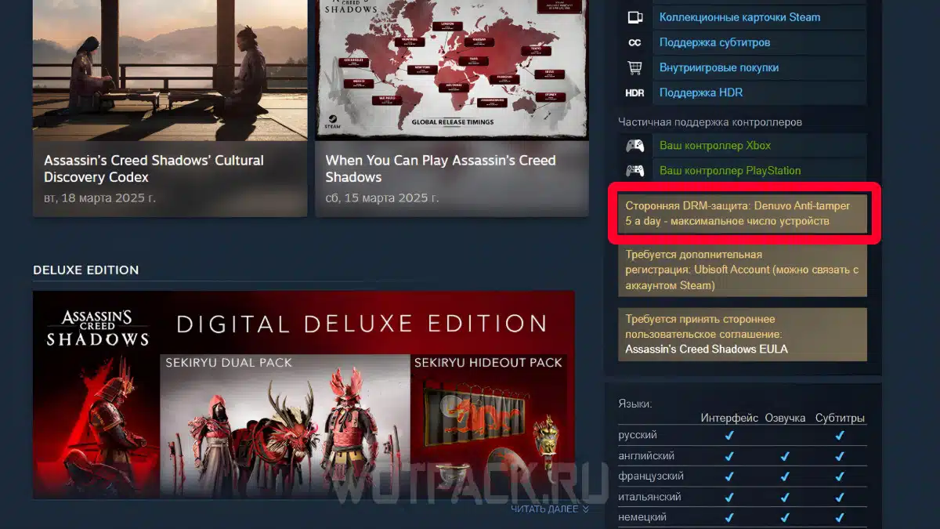
Task: Click the HDR support icon
Action: 634,92
